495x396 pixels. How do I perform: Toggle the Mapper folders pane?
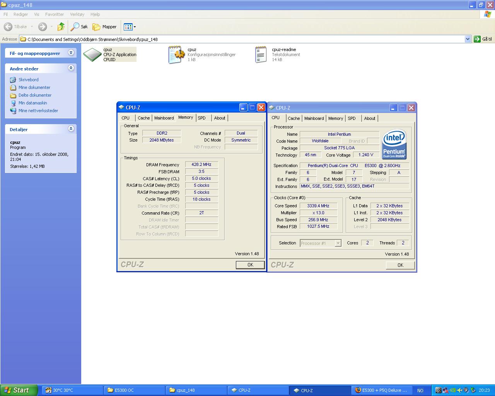pos(104,27)
